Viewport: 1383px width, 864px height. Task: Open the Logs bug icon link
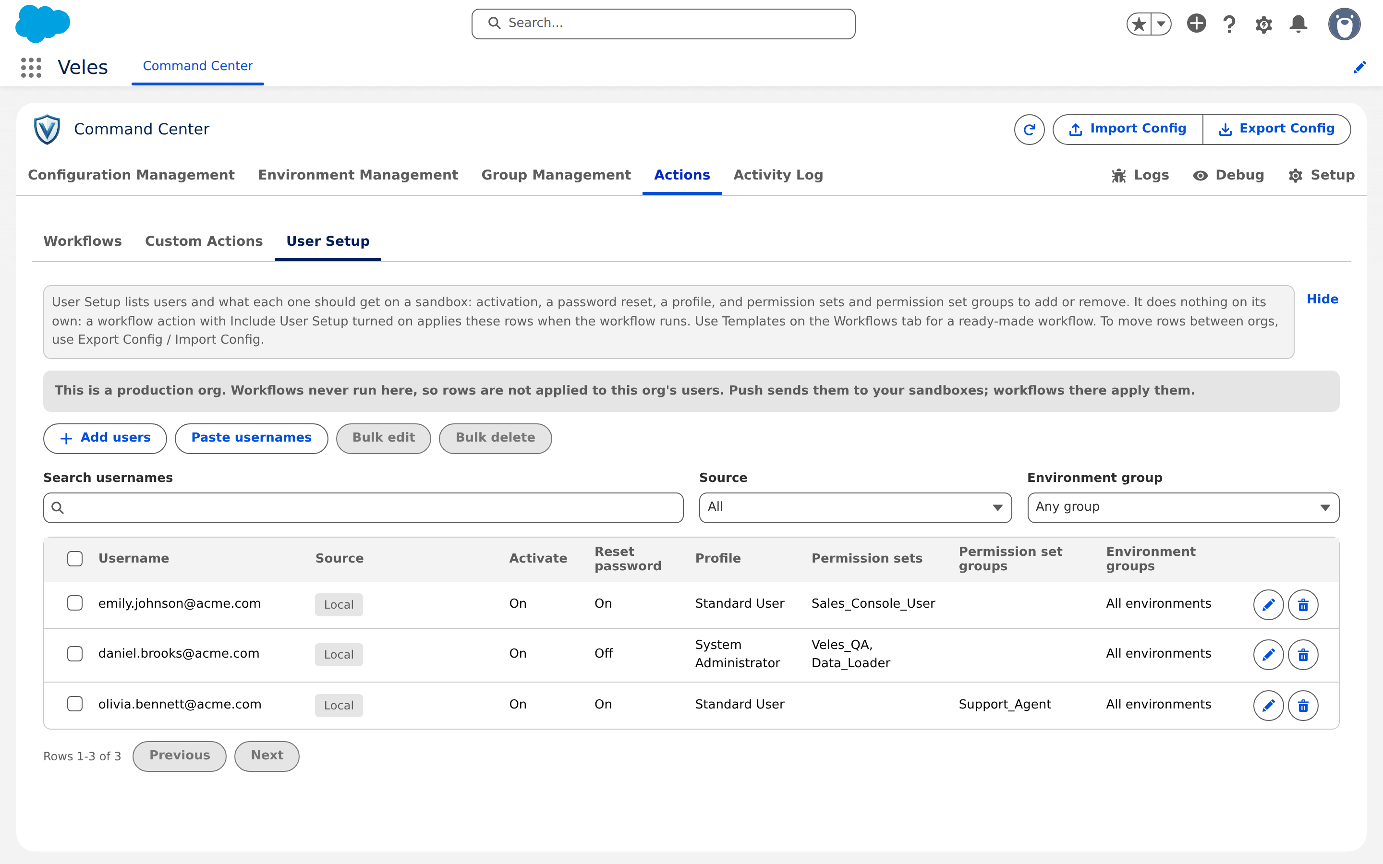point(1140,175)
